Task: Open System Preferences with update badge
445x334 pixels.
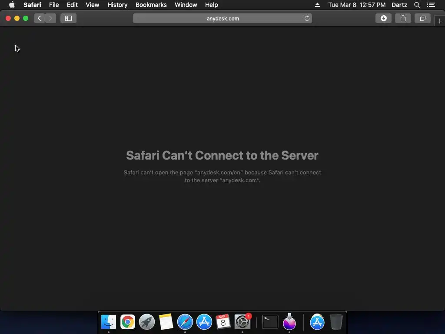Action: click(x=242, y=322)
